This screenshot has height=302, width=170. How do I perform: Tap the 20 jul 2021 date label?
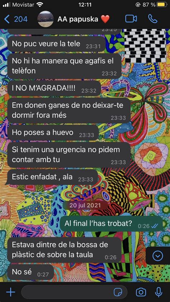pos(85,205)
